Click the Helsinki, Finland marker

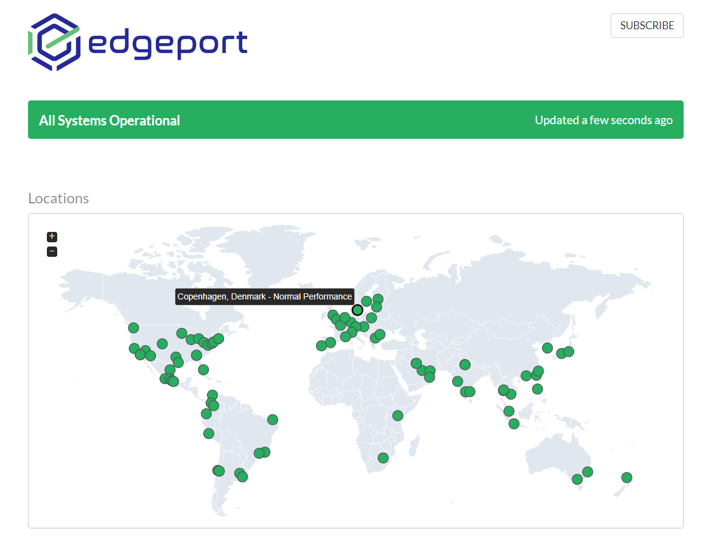pos(377,299)
